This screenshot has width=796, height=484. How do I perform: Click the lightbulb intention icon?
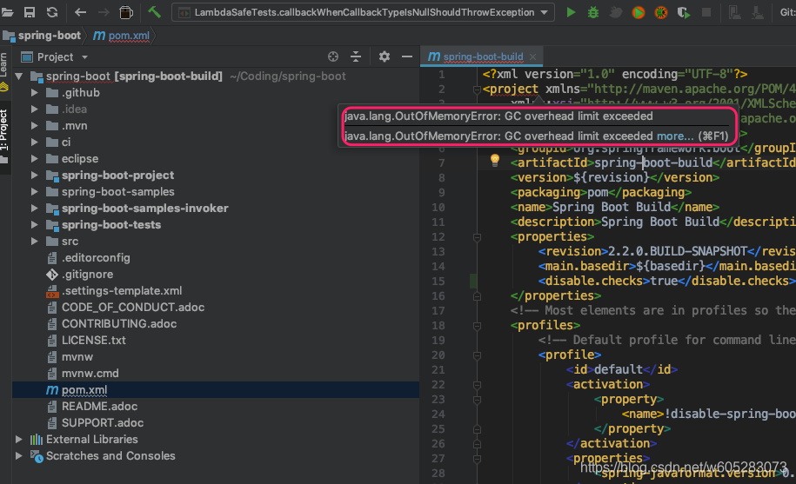point(495,161)
